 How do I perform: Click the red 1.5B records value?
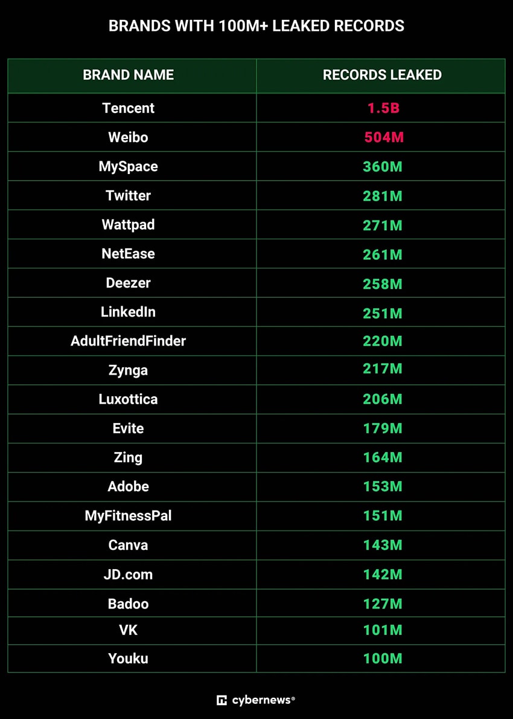coord(382,108)
